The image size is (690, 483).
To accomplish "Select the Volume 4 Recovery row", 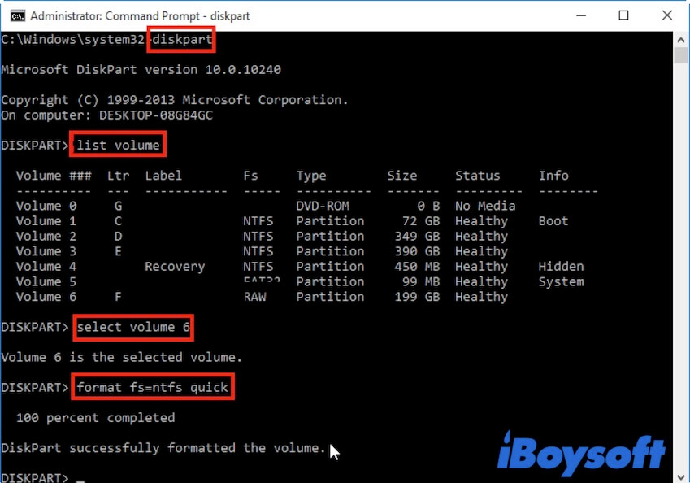I will point(244,266).
